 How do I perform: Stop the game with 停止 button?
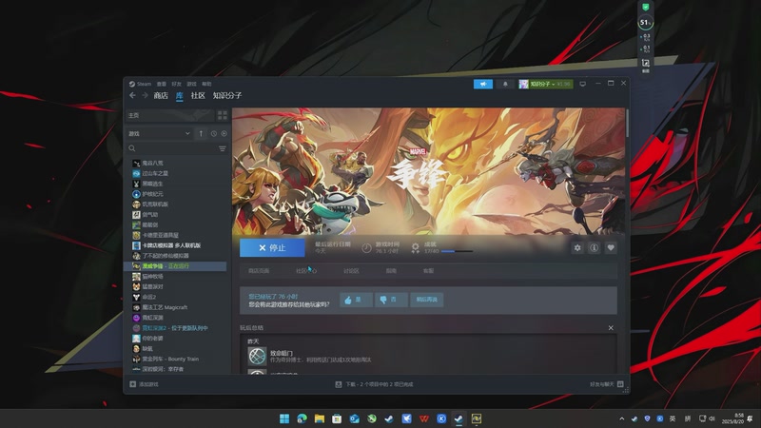[272, 247]
